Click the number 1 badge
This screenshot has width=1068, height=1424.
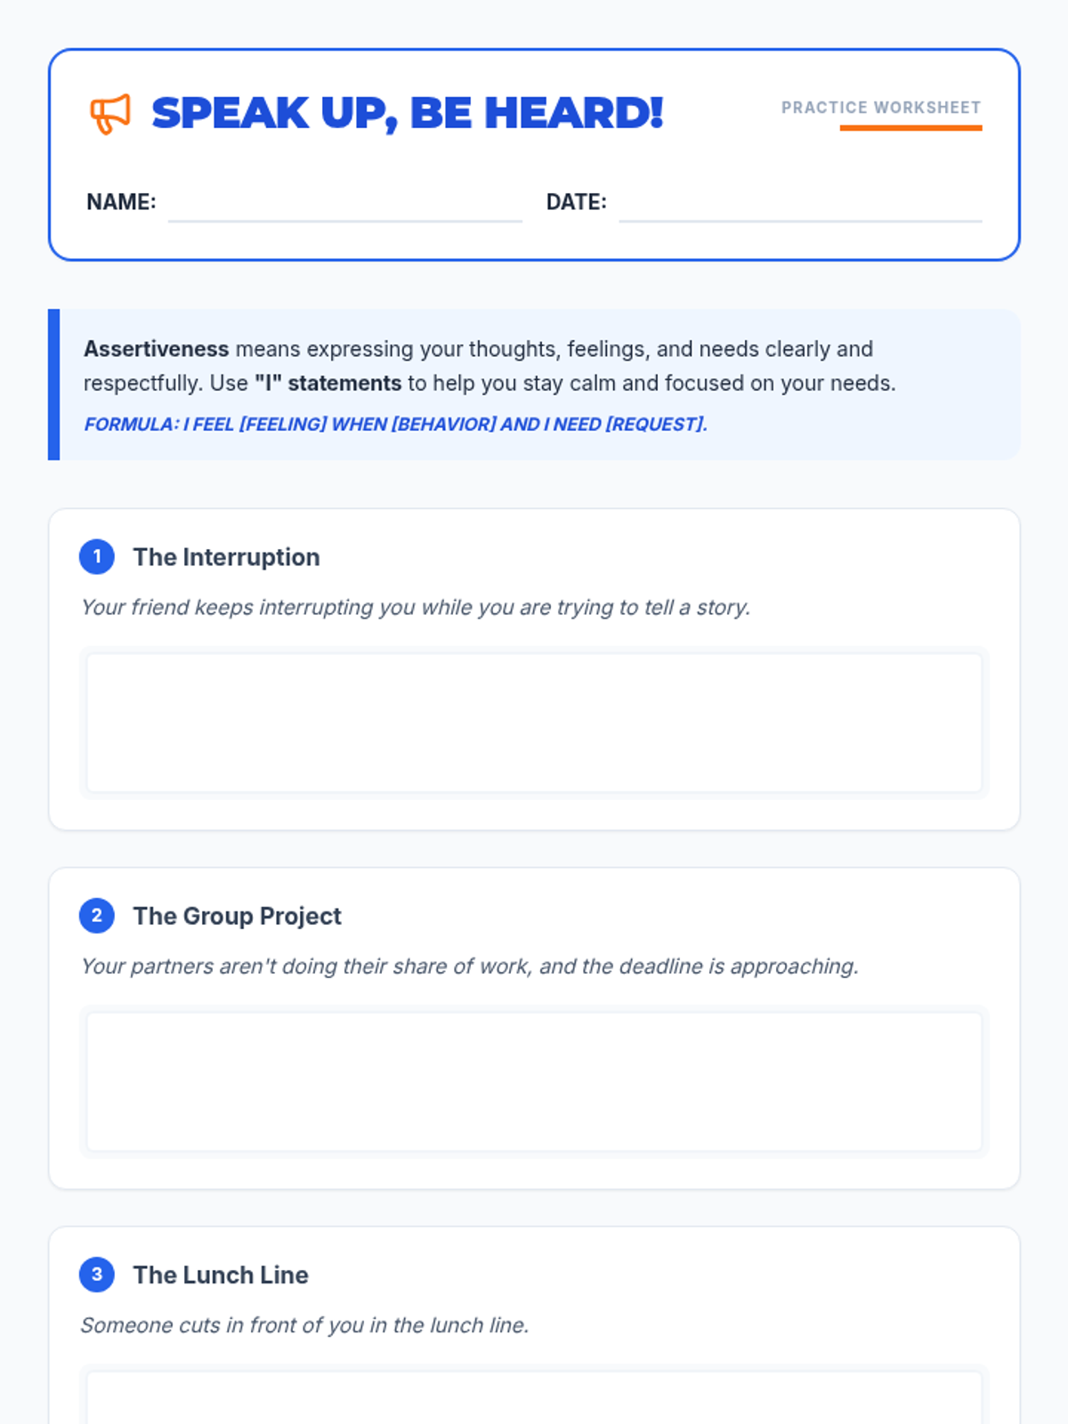[x=97, y=557]
